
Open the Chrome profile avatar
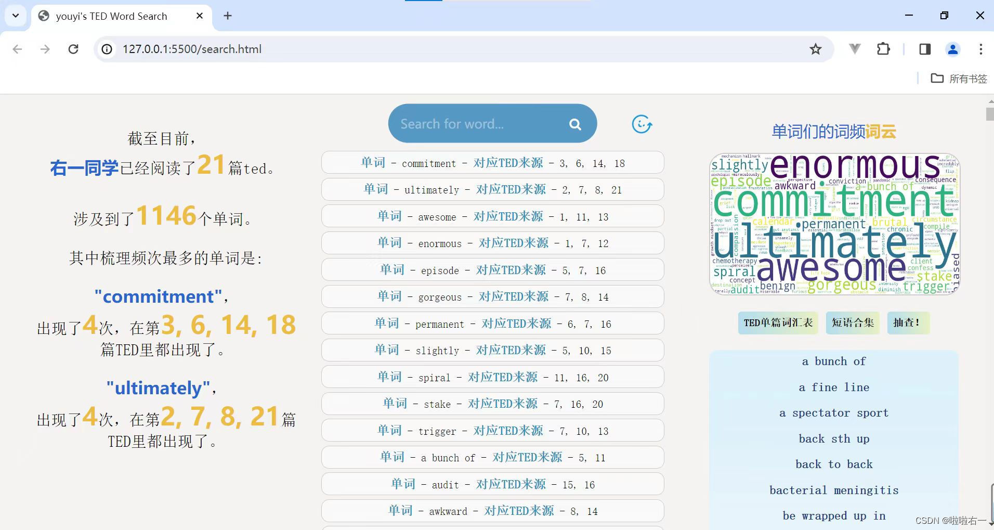click(953, 49)
